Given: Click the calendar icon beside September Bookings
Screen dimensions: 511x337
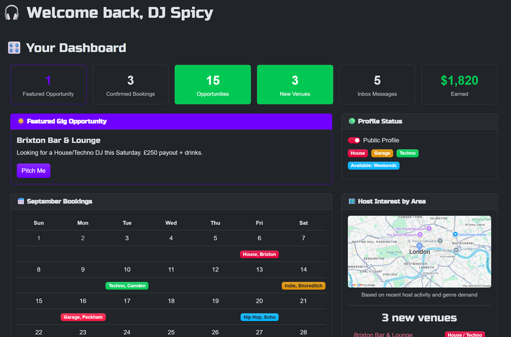Looking at the screenshot, I should pos(20,201).
